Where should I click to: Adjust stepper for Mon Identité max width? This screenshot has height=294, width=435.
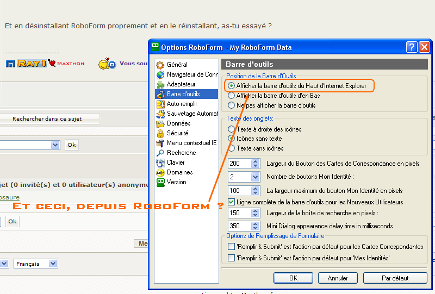coord(255,191)
